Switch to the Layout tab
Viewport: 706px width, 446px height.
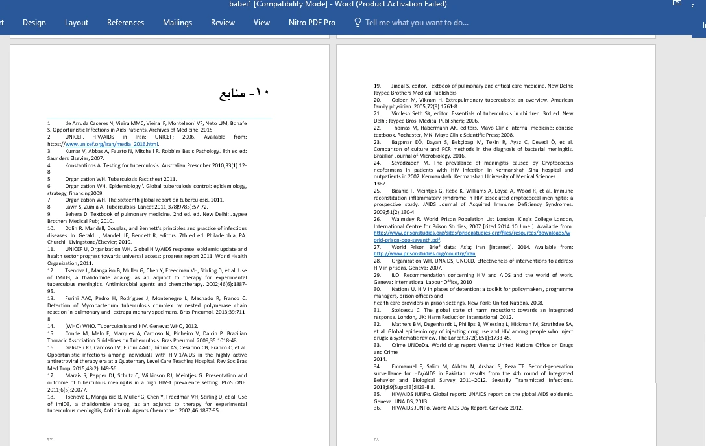[x=77, y=23]
